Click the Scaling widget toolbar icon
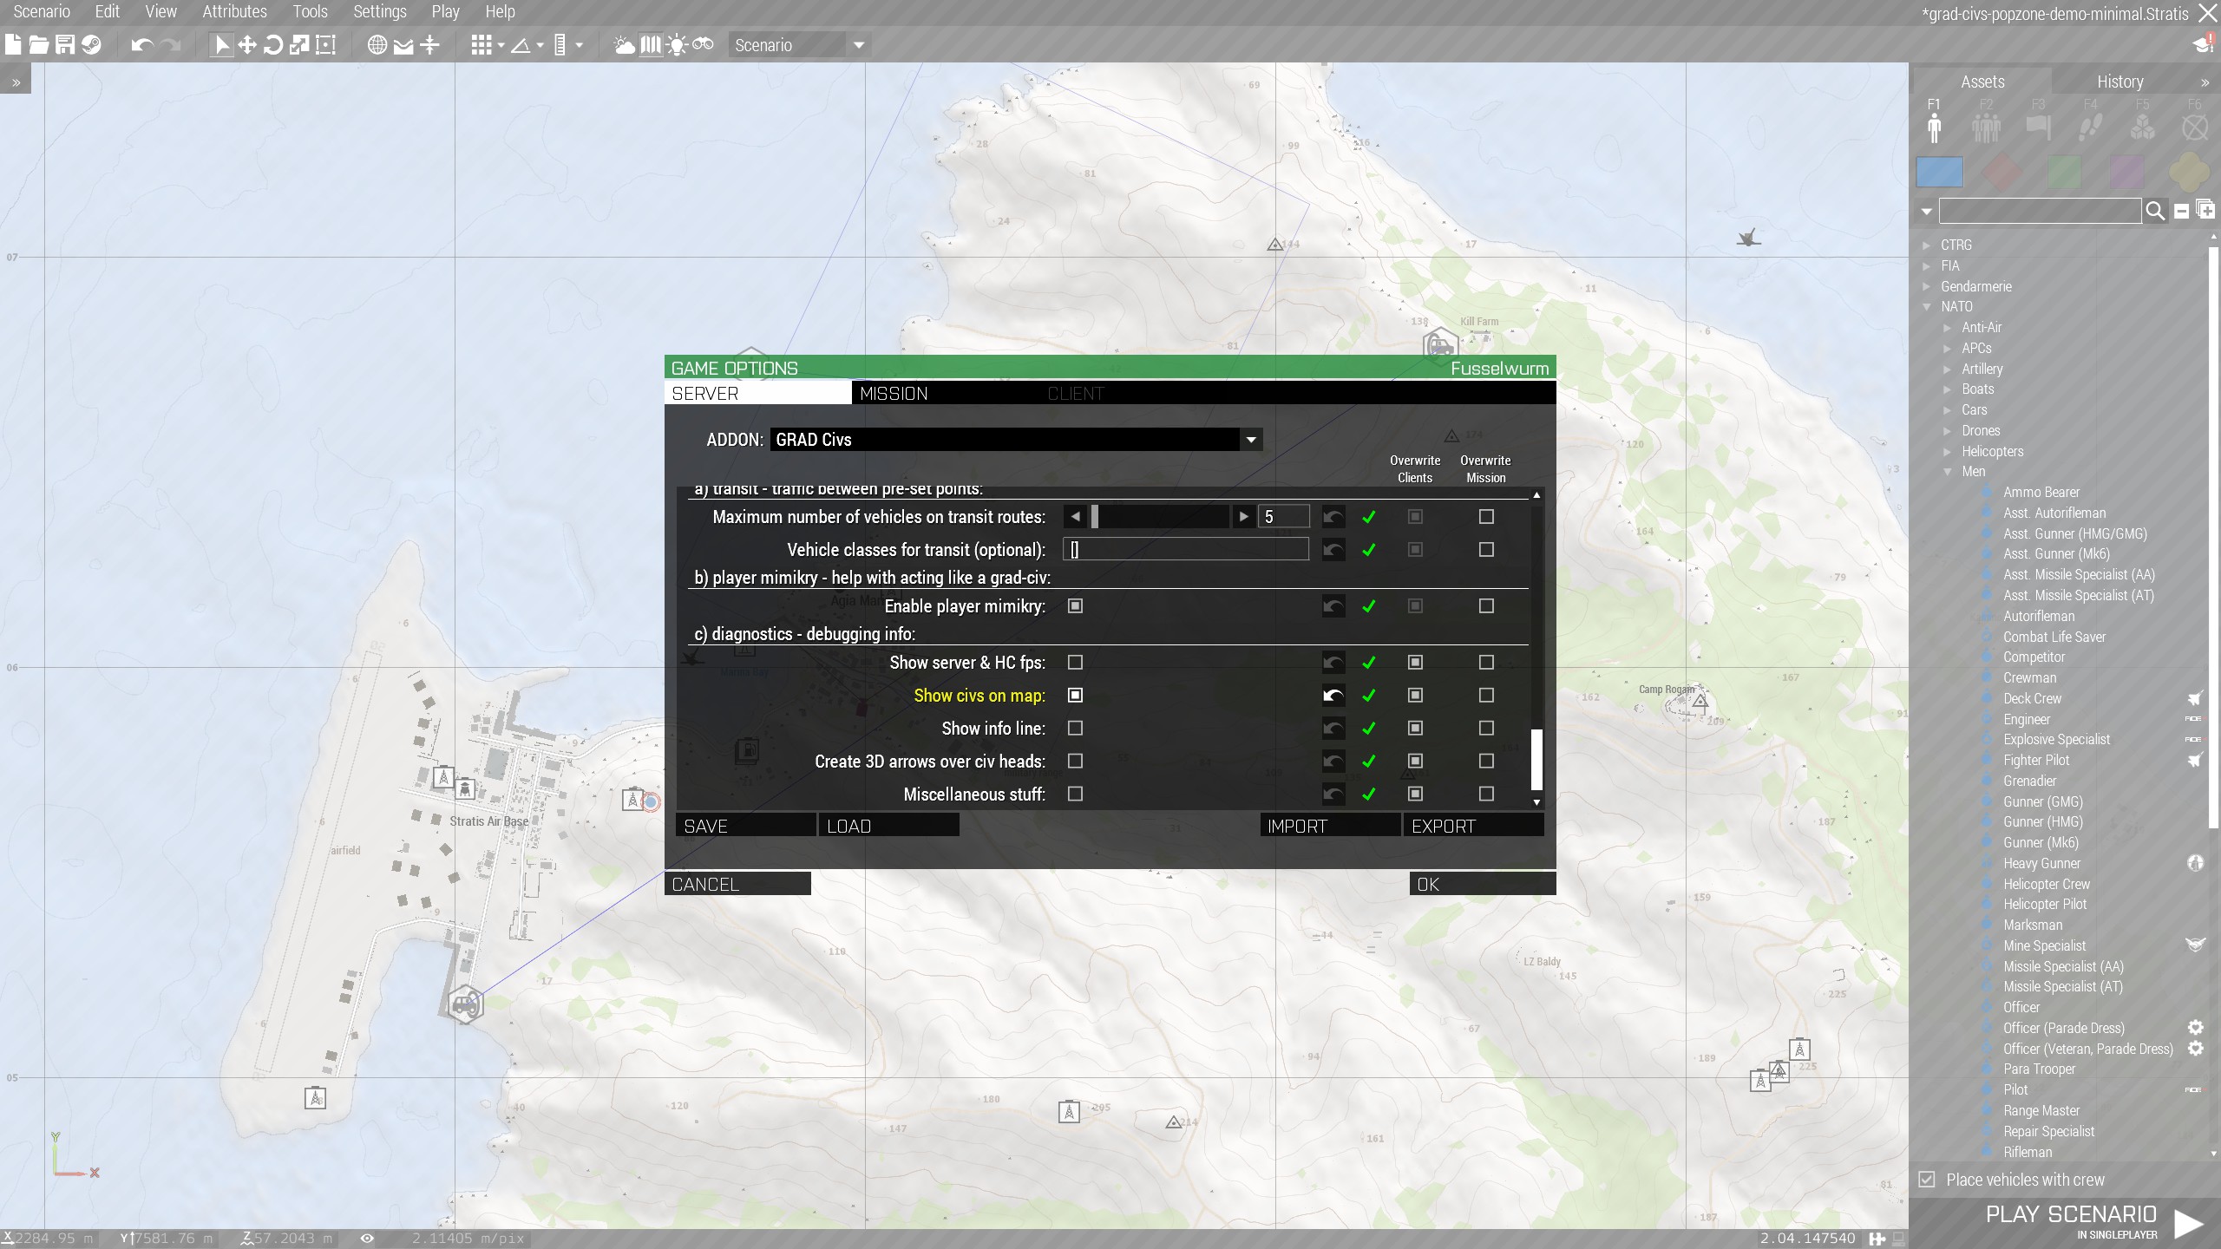The width and height of the screenshot is (2221, 1249). [299, 45]
